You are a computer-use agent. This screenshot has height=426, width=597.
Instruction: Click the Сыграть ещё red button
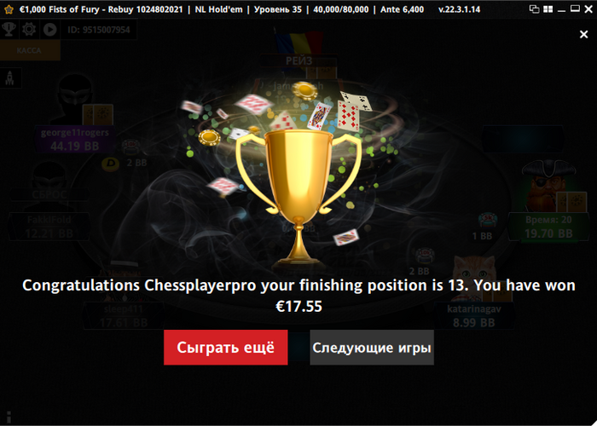[225, 348]
